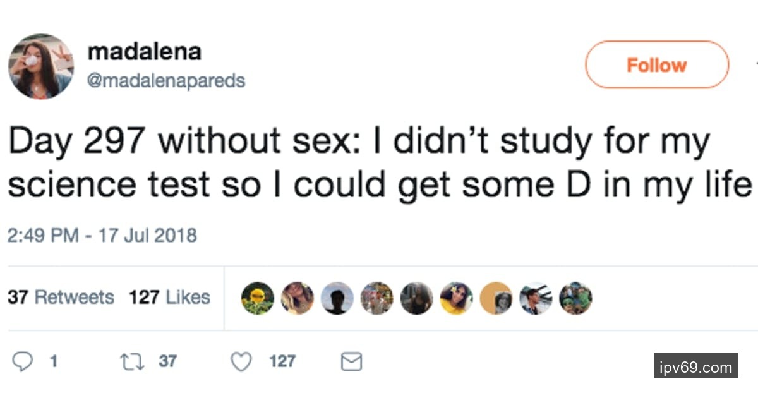Open the @madalenapareds handle link
Screen dimensions: 758x398
click(166, 81)
